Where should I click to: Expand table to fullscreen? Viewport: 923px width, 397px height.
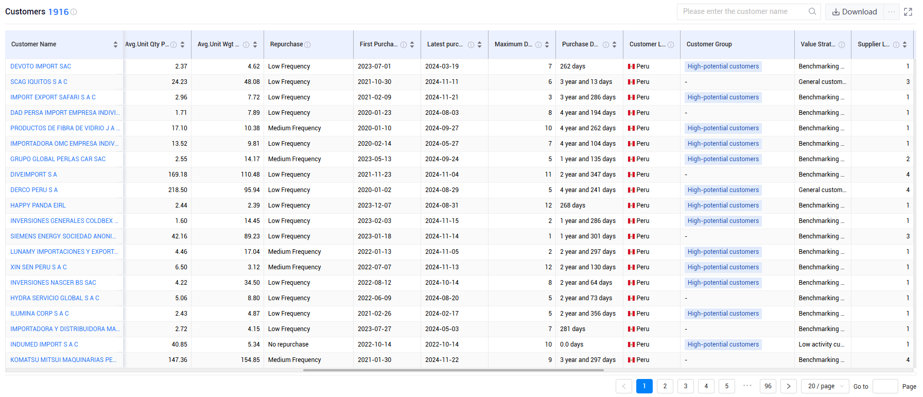pos(908,12)
